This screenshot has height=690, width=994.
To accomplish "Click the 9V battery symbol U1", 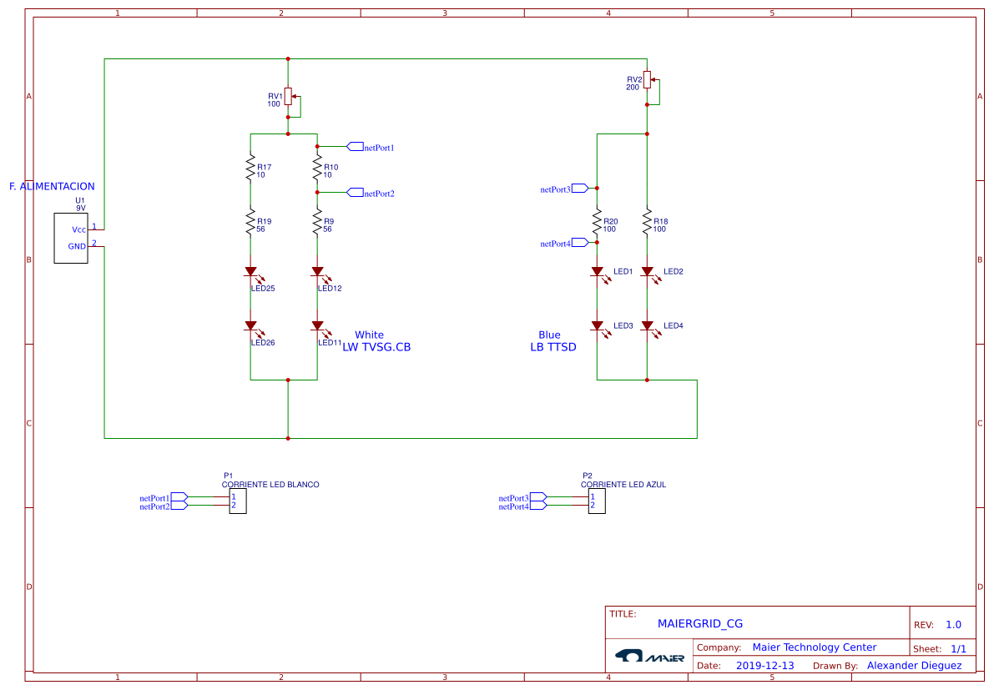I will click(71, 238).
